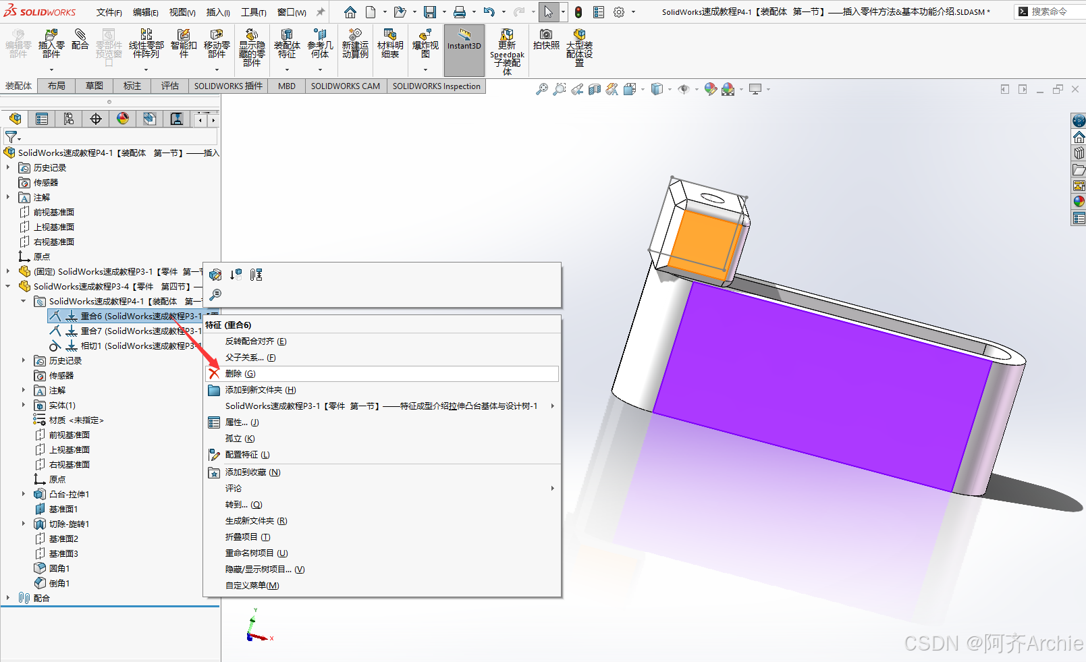Switch to the 草图 tab
The height and width of the screenshot is (662, 1086).
(94, 86)
